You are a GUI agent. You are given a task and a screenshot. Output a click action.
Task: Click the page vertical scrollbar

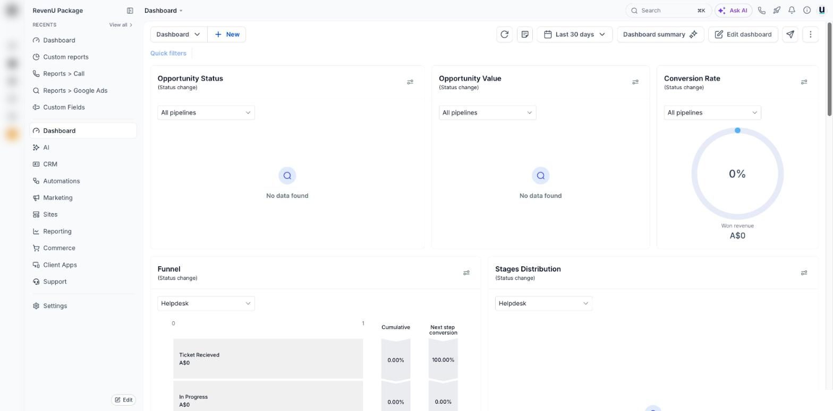point(830,69)
